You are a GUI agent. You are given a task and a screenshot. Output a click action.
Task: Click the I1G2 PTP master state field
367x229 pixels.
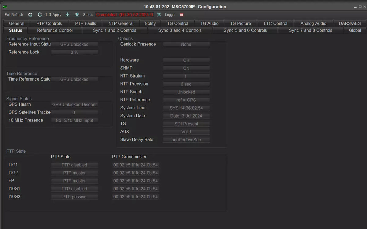74,173
